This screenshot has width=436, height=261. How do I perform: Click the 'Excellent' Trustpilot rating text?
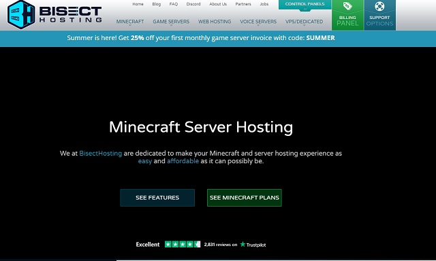(x=148, y=245)
